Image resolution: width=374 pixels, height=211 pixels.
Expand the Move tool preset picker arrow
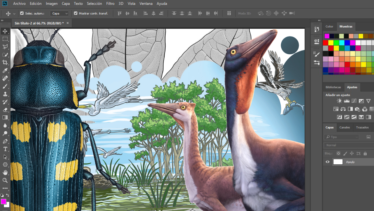(14, 14)
